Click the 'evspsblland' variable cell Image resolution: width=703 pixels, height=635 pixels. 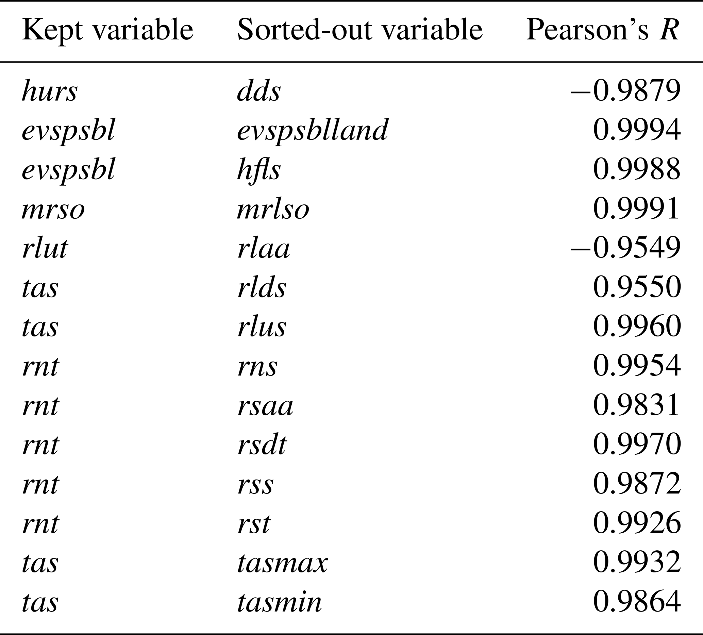313,130
